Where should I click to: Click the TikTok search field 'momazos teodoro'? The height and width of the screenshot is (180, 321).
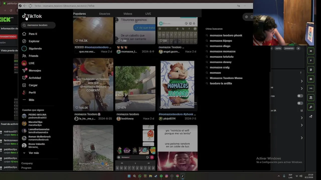pos(38,25)
